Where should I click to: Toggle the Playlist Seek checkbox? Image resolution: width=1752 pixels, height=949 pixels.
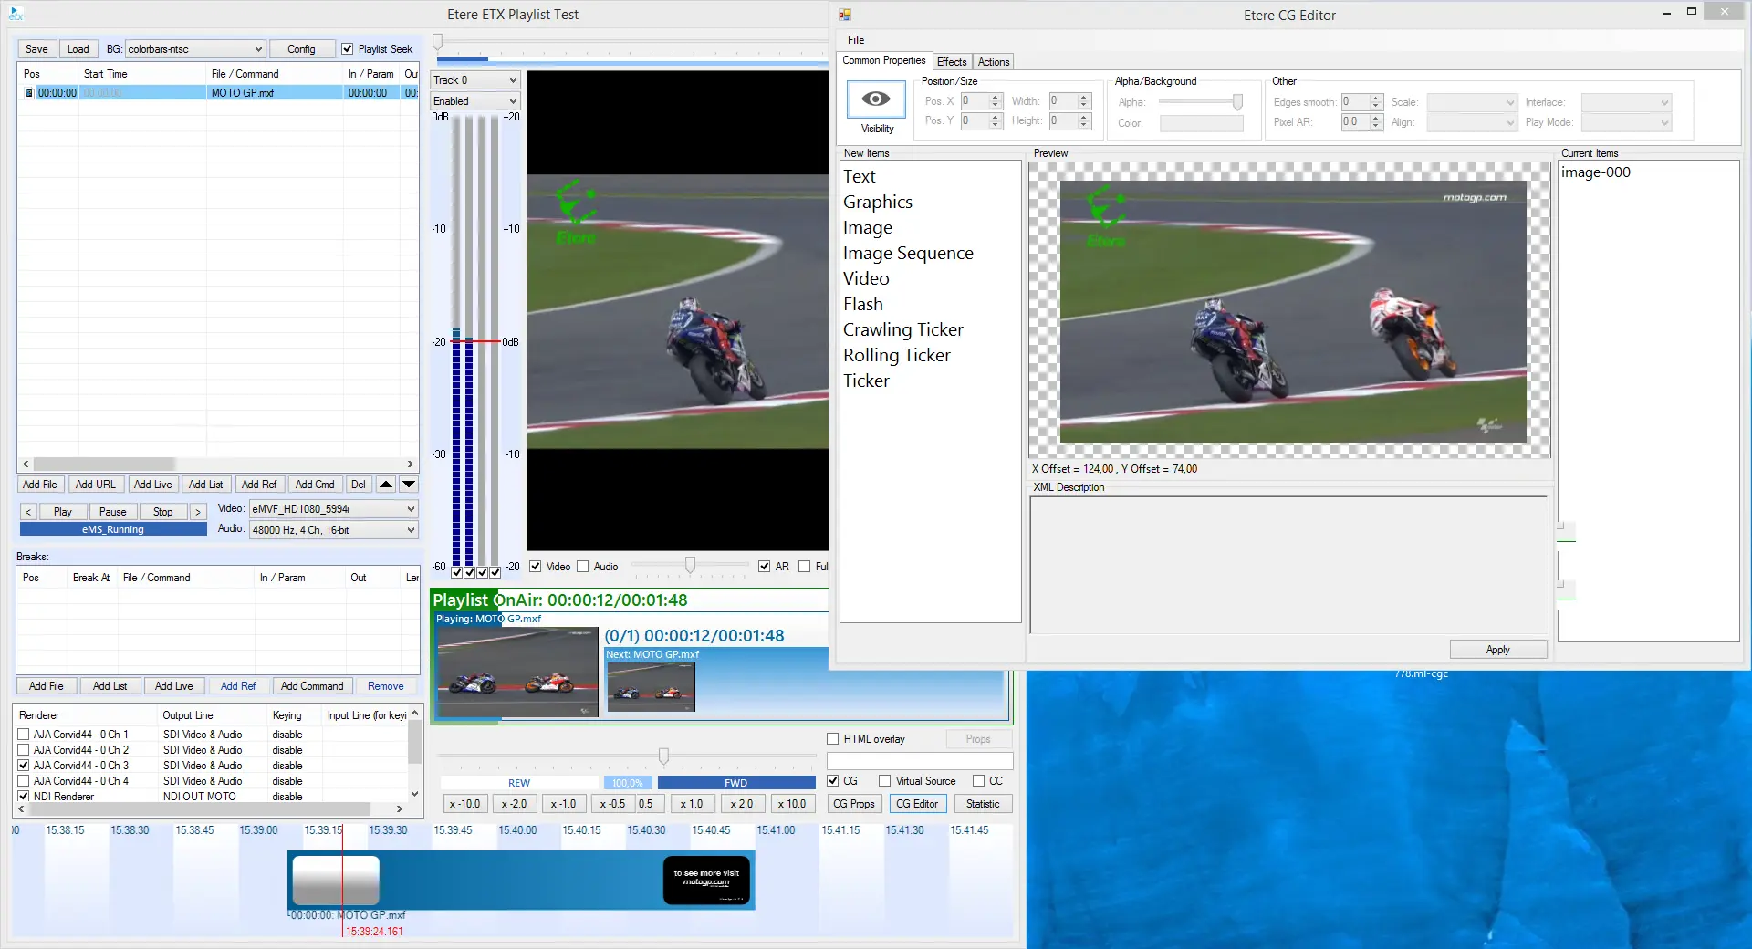[x=348, y=49]
